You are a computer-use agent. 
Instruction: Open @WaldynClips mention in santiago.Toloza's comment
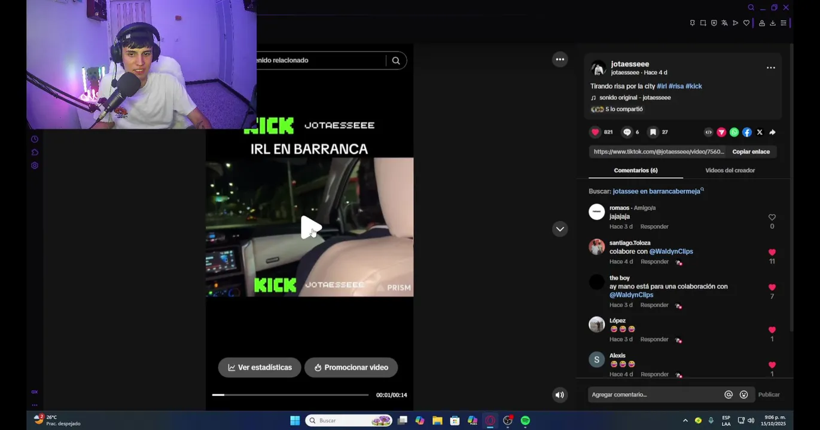click(x=671, y=251)
